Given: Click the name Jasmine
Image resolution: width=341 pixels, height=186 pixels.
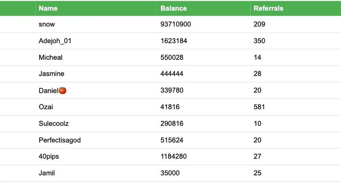Looking at the screenshot, I should [x=52, y=74].
